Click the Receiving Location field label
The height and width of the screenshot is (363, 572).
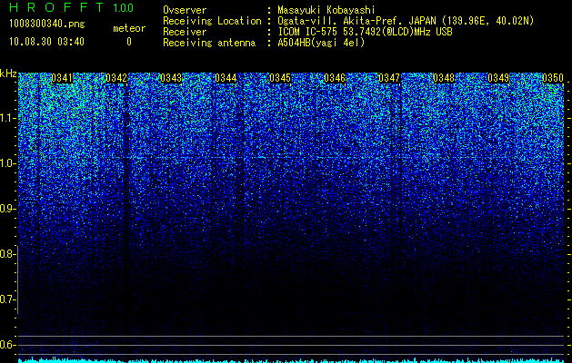pos(212,22)
